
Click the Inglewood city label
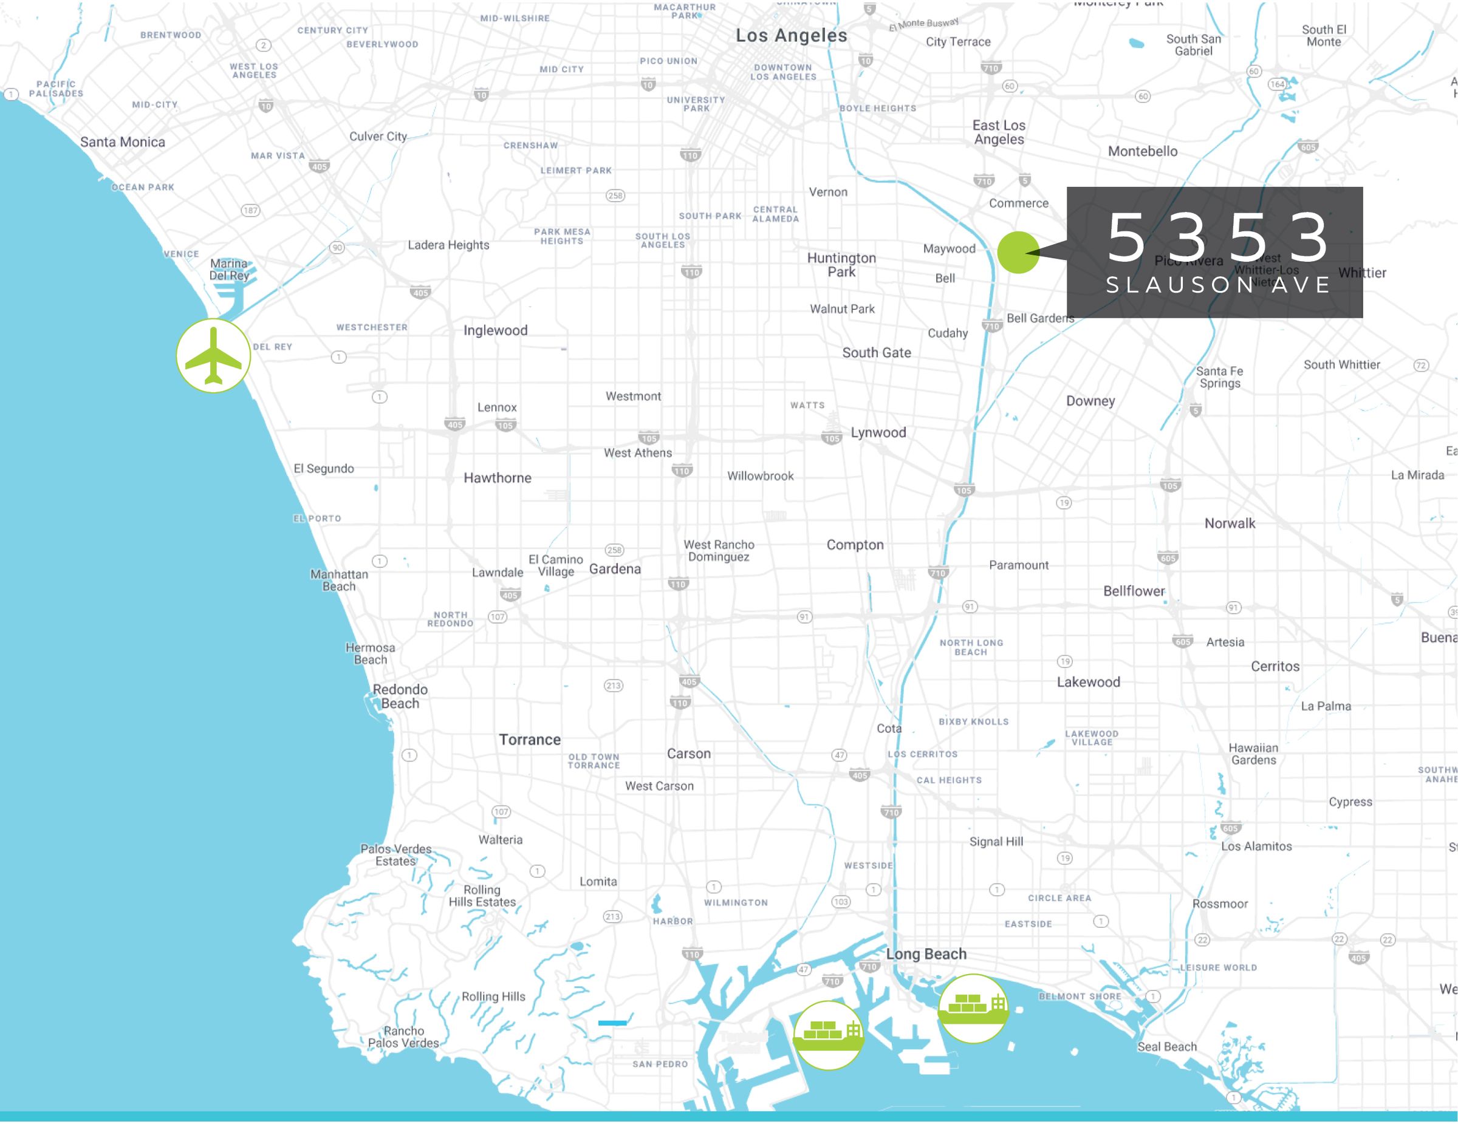495,330
